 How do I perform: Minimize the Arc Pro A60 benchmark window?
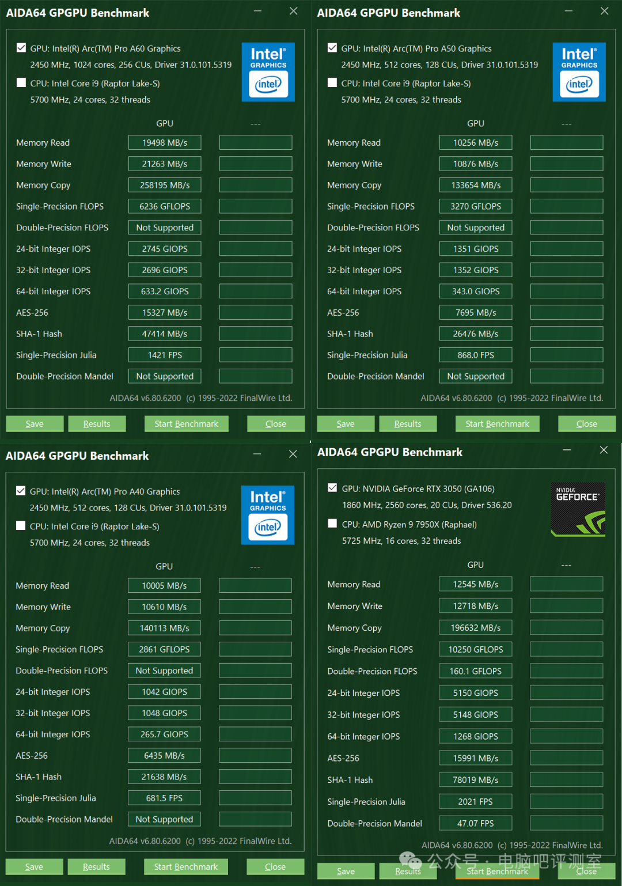click(x=257, y=12)
